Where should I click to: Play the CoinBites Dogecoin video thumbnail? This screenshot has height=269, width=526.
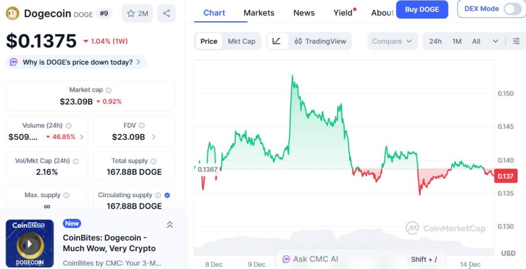point(30,243)
